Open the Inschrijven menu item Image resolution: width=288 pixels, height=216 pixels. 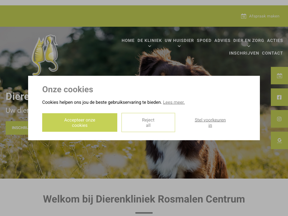coord(244,53)
